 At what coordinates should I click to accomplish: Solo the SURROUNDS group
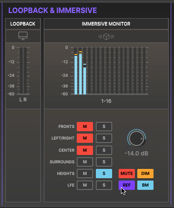104,162
